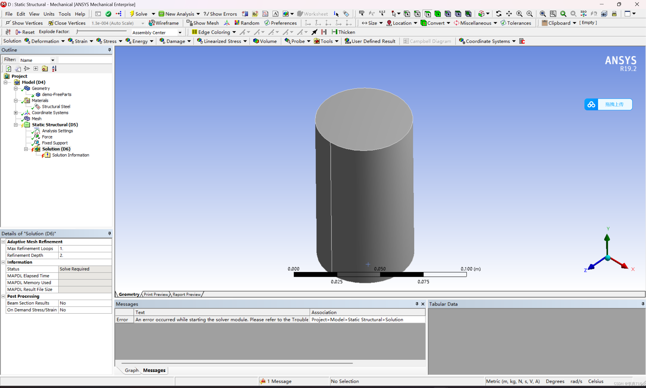Select the Pan view tool
This screenshot has width=646, height=388.
point(509,14)
